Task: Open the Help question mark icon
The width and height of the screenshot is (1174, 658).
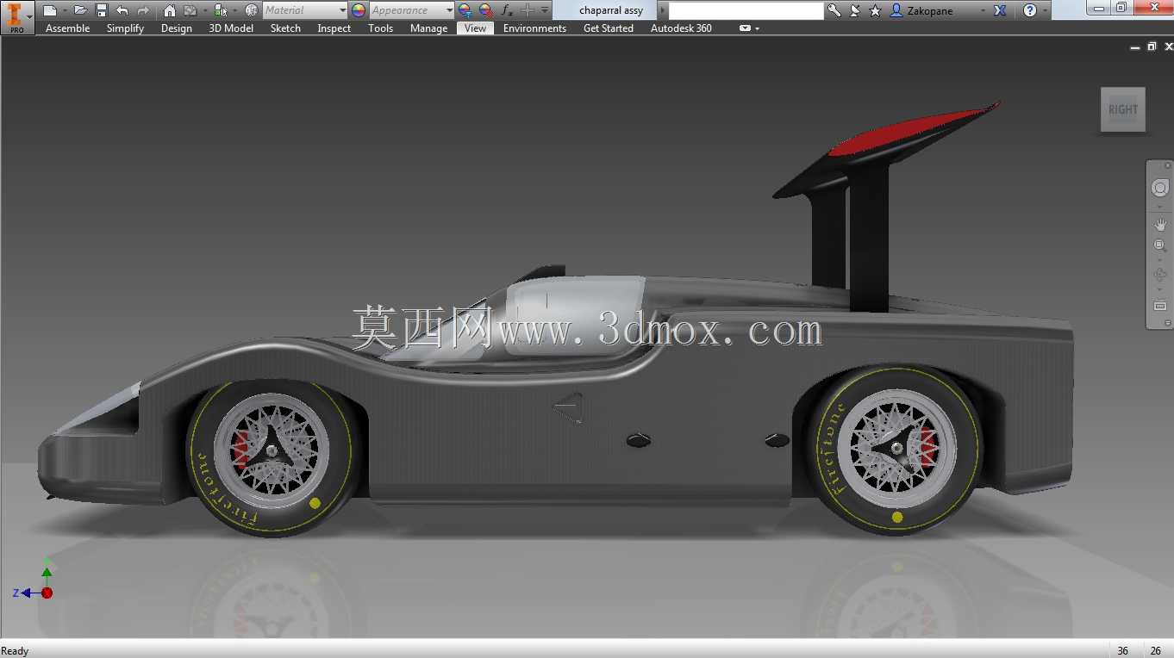Action: click(1029, 10)
